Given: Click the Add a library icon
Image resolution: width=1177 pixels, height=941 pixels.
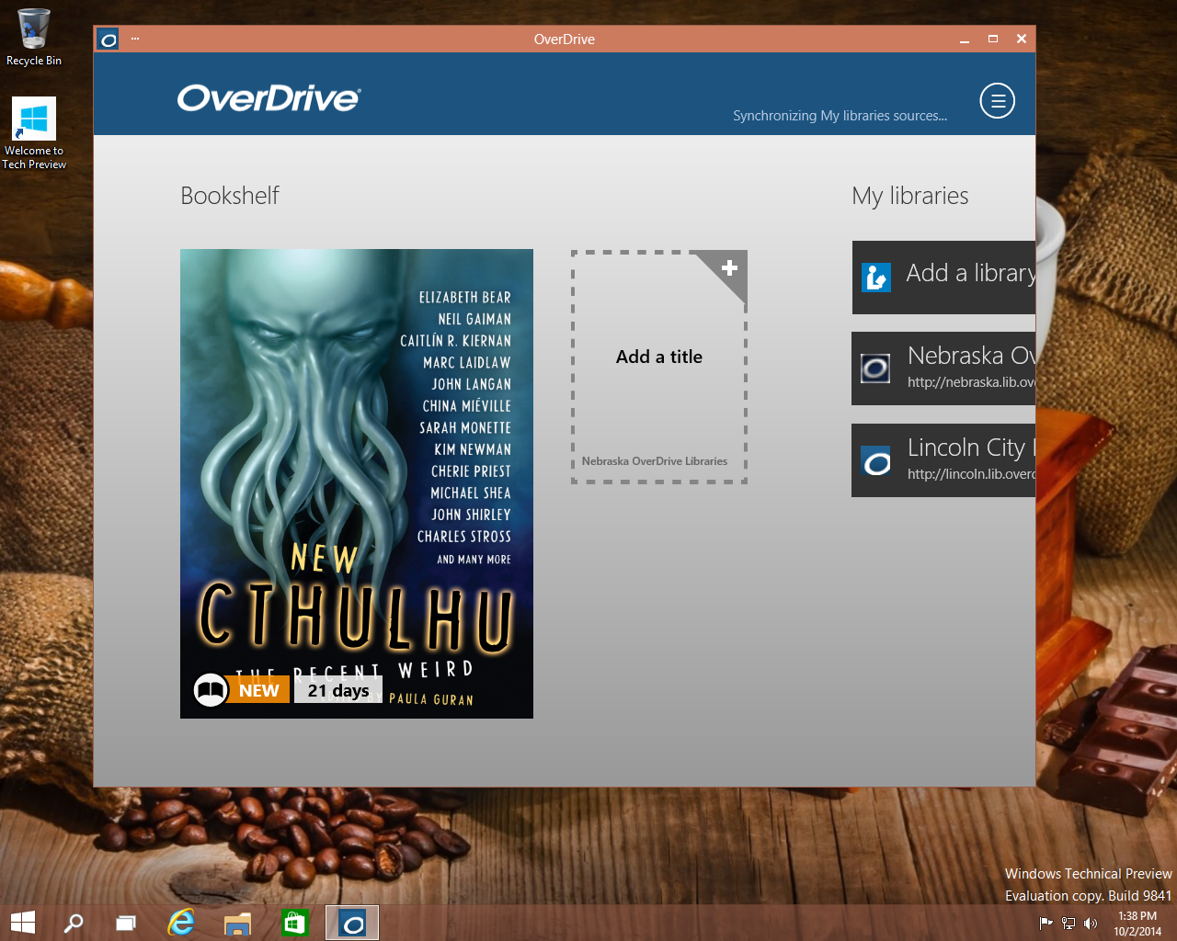Looking at the screenshot, I should pos(876,277).
